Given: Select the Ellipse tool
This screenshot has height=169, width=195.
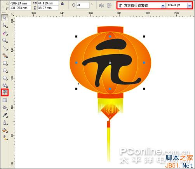Looking at the screenshot, I should click(x=5, y=71).
